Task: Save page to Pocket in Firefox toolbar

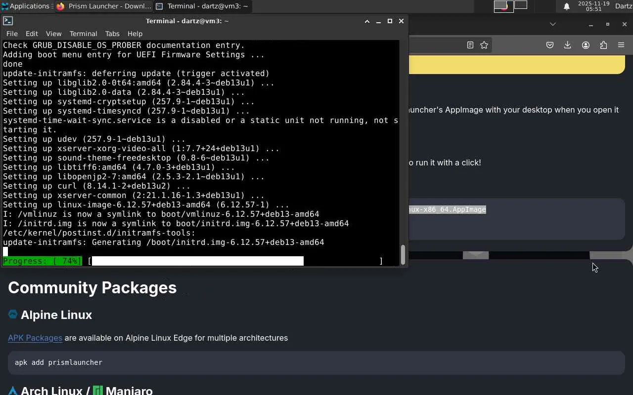Action: pos(550,45)
